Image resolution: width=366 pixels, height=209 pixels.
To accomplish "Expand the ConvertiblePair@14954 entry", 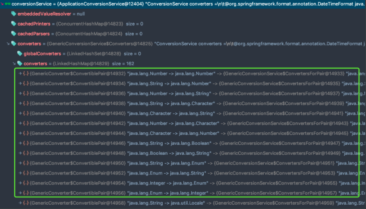I will click(x=20, y=183).
